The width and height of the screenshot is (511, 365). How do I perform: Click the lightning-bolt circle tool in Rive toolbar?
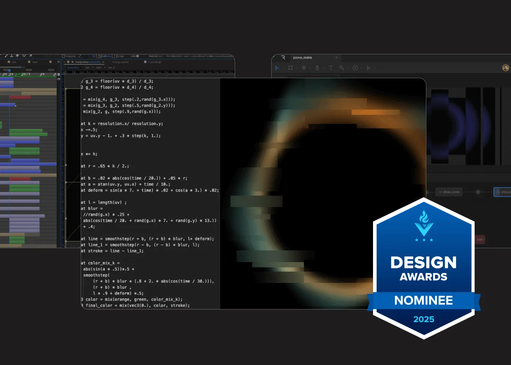pyautogui.click(x=355, y=68)
